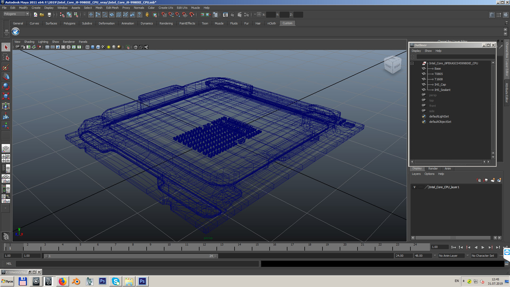
Task: Click the blue checkmark shelf button
Action: (16, 32)
